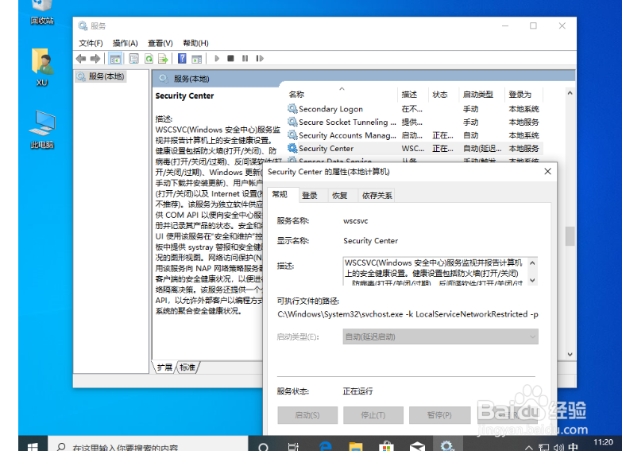Open Microsoft Edge from the taskbar

pyautogui.click(x=325, y=446)
